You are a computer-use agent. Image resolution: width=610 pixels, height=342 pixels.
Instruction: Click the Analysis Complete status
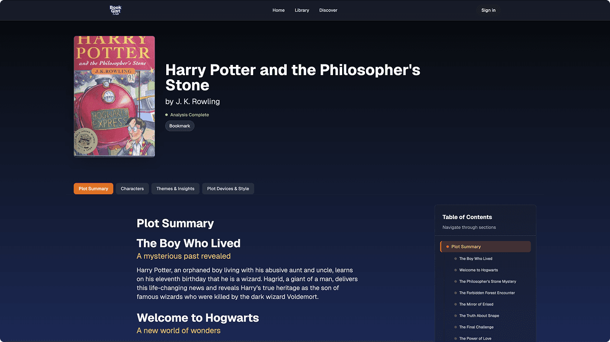187,115
